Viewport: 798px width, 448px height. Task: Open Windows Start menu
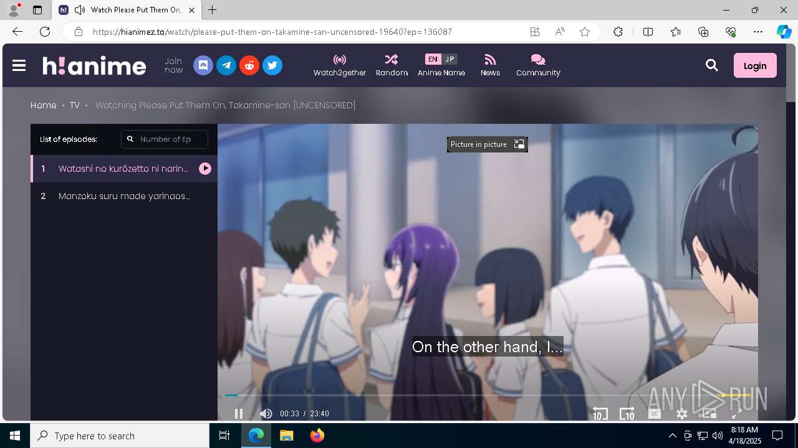pyautogui.click(x=15, y=436)
